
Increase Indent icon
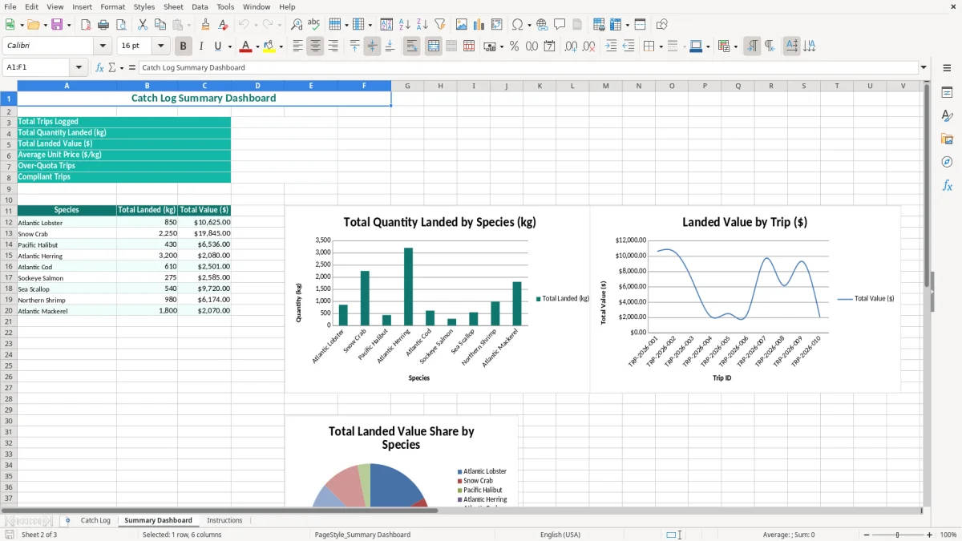pyautogui.click(x=611, y=46)
